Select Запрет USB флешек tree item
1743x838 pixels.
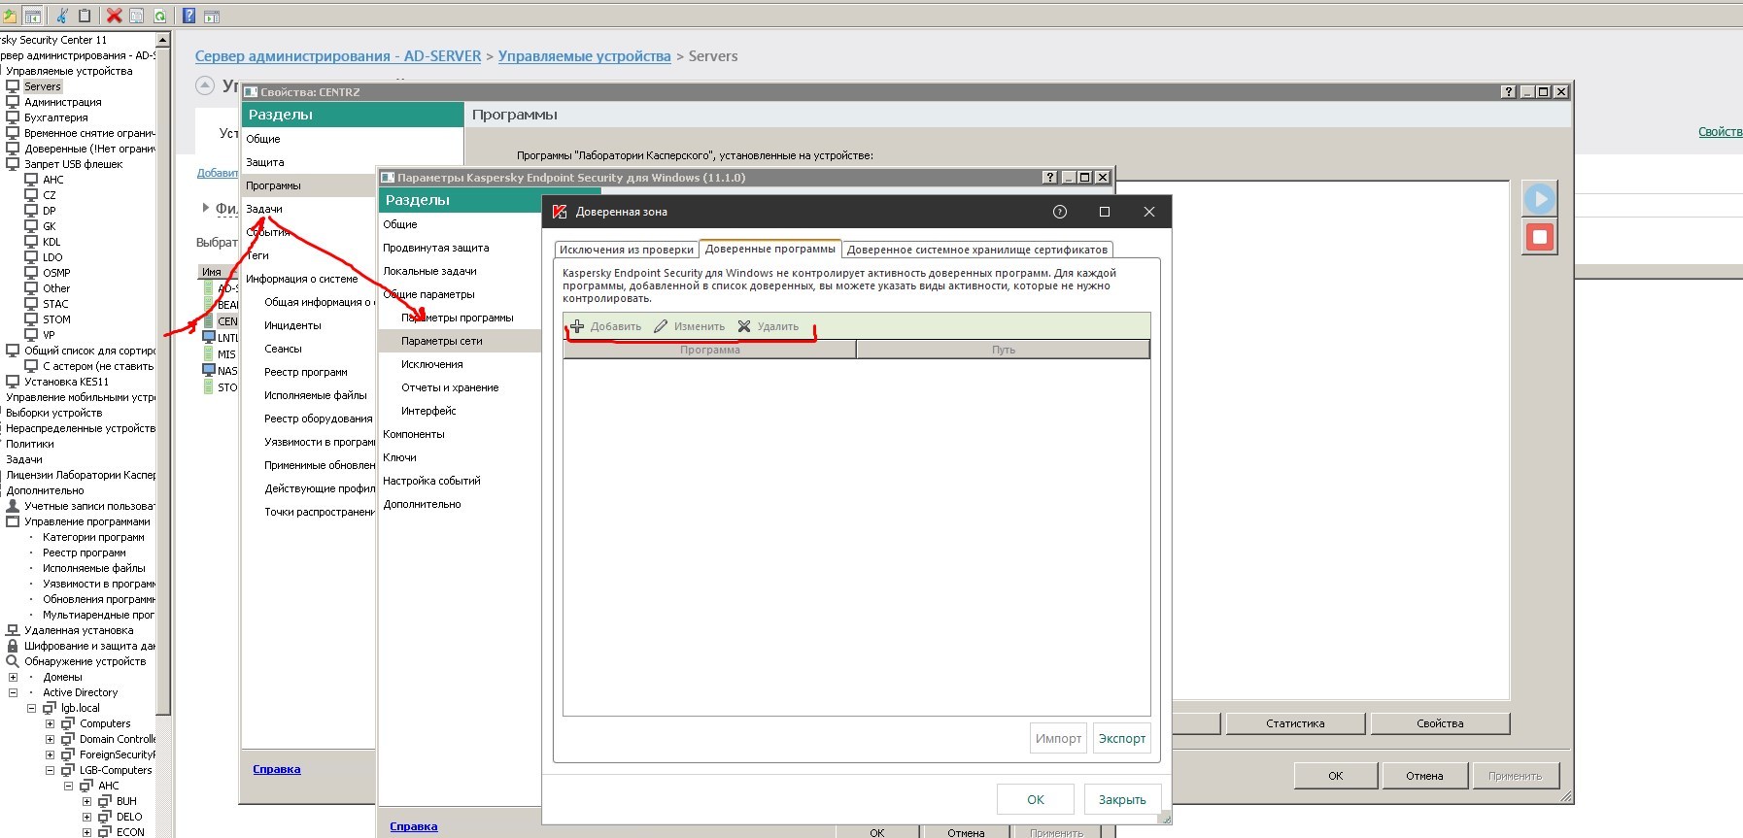coord(73,164)
